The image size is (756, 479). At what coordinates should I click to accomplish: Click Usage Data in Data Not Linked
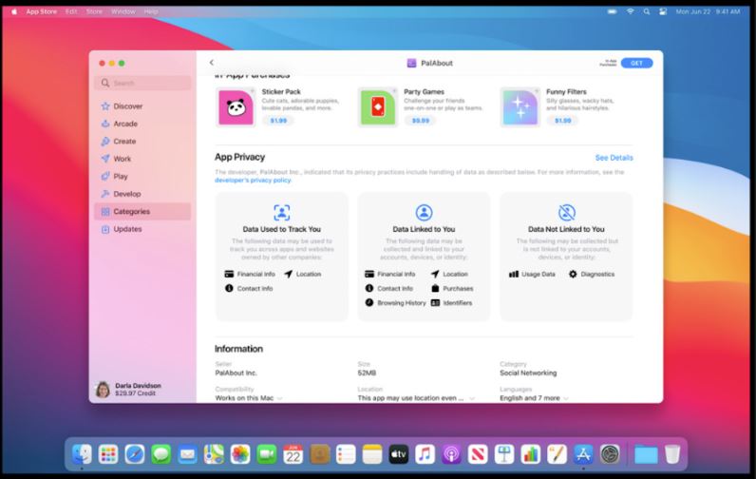tap(532, 274)
